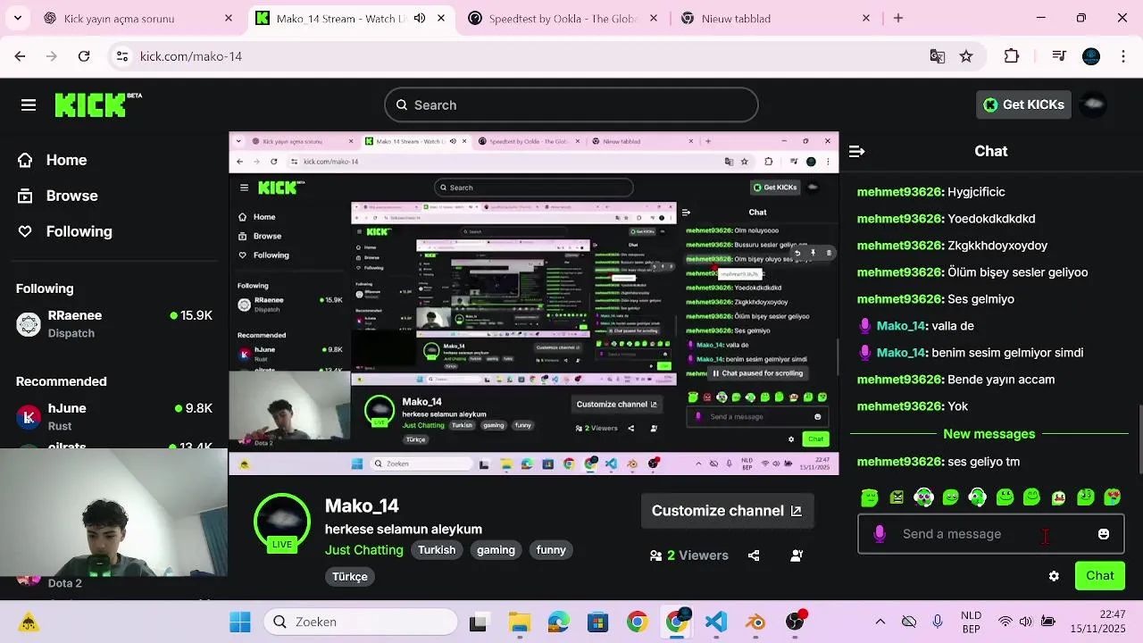Open the volume tray control
The width and height of the screenshot is (1143, 643).
coord(1025,622)
